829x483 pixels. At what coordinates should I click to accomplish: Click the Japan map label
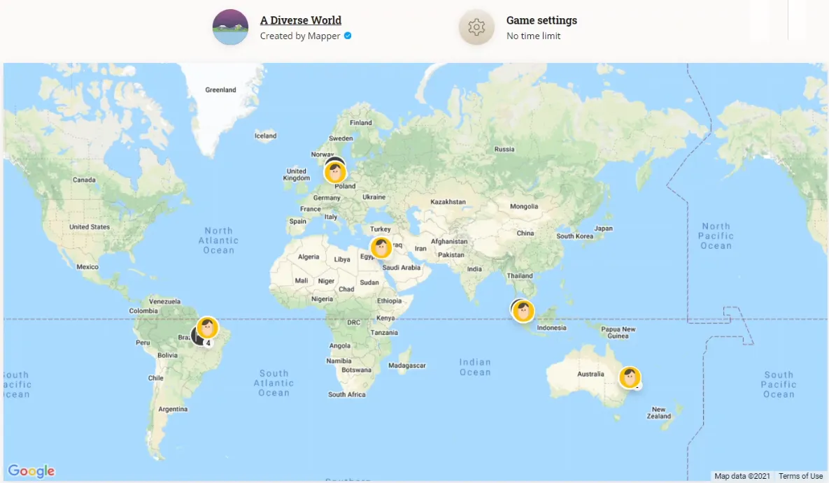point(603,229)
